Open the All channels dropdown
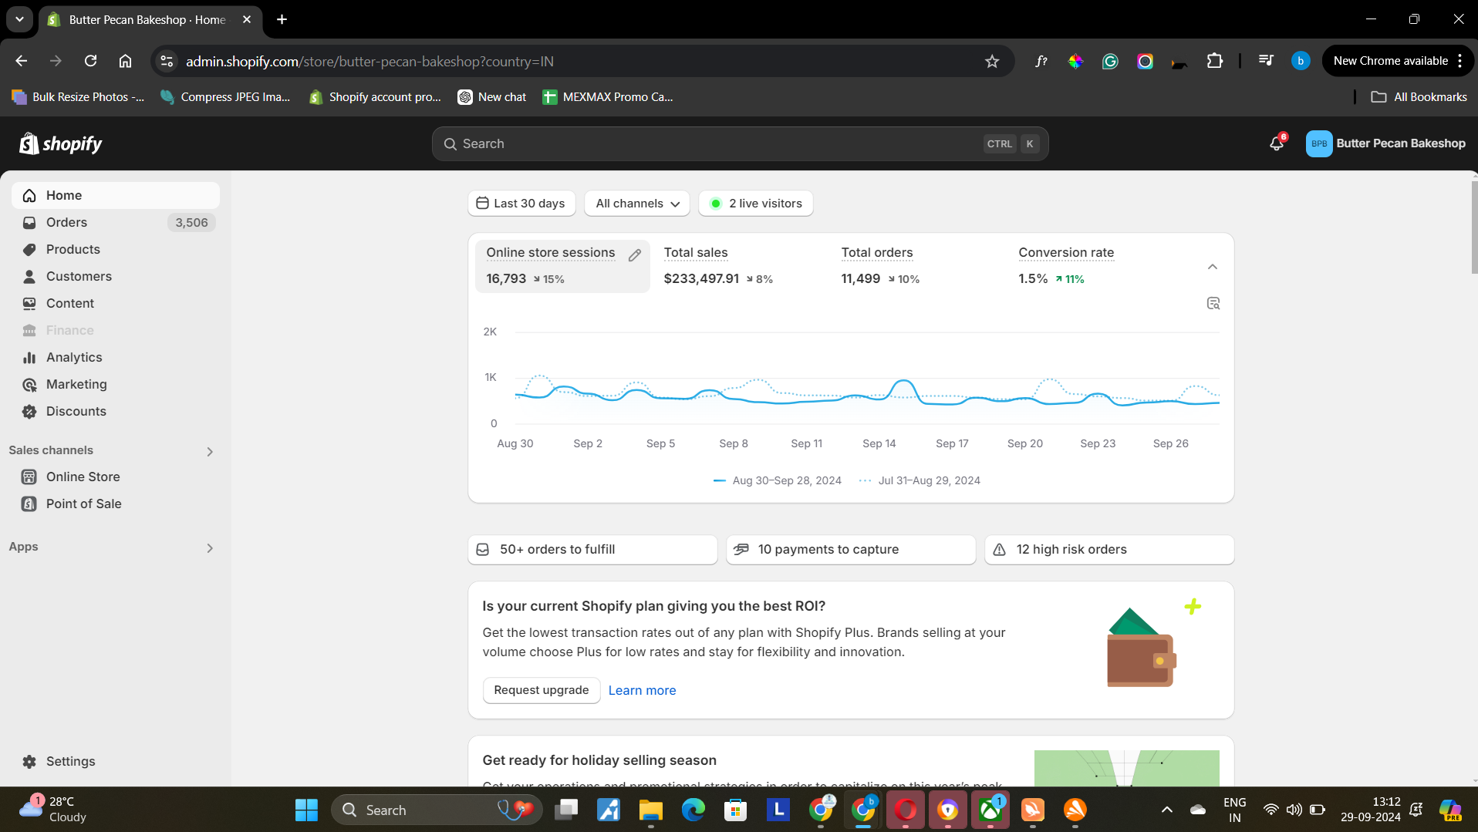1478x832 pixels. coord(637,204)
